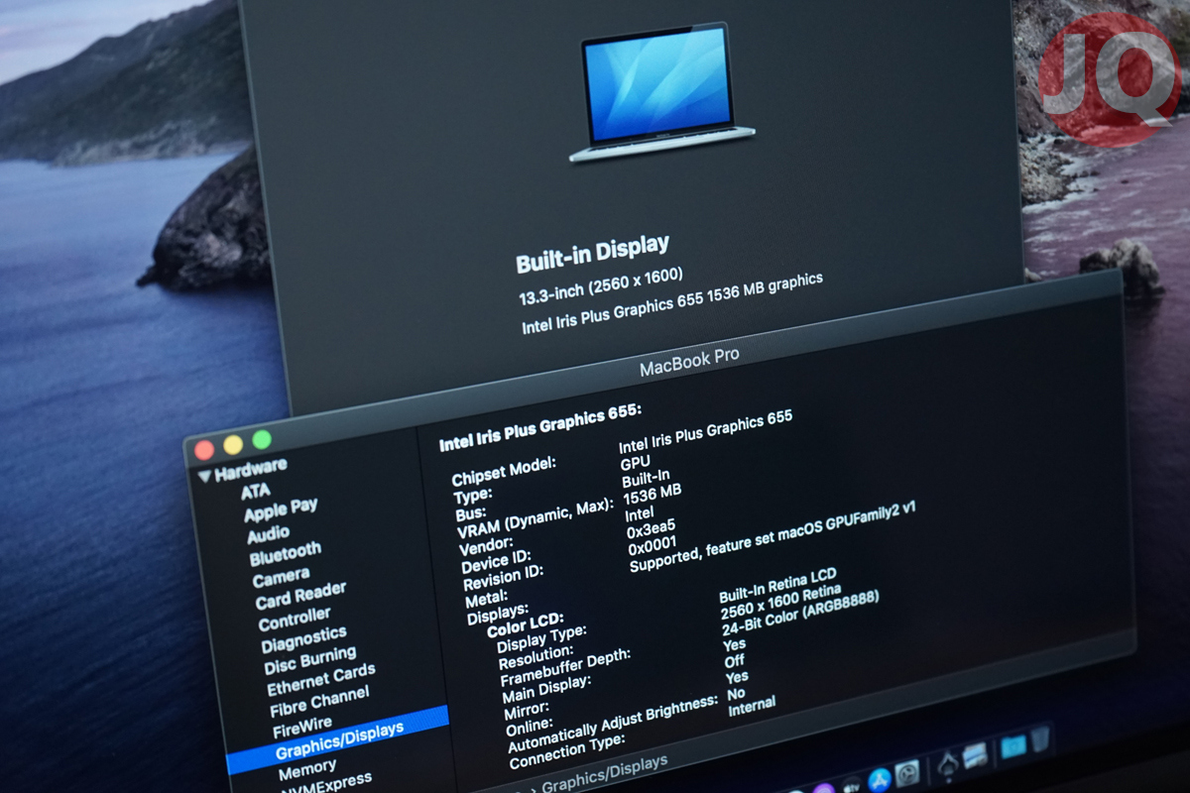Select Controller in the Hardware list
Screen dimensions: 1190x793
point(295,621)
